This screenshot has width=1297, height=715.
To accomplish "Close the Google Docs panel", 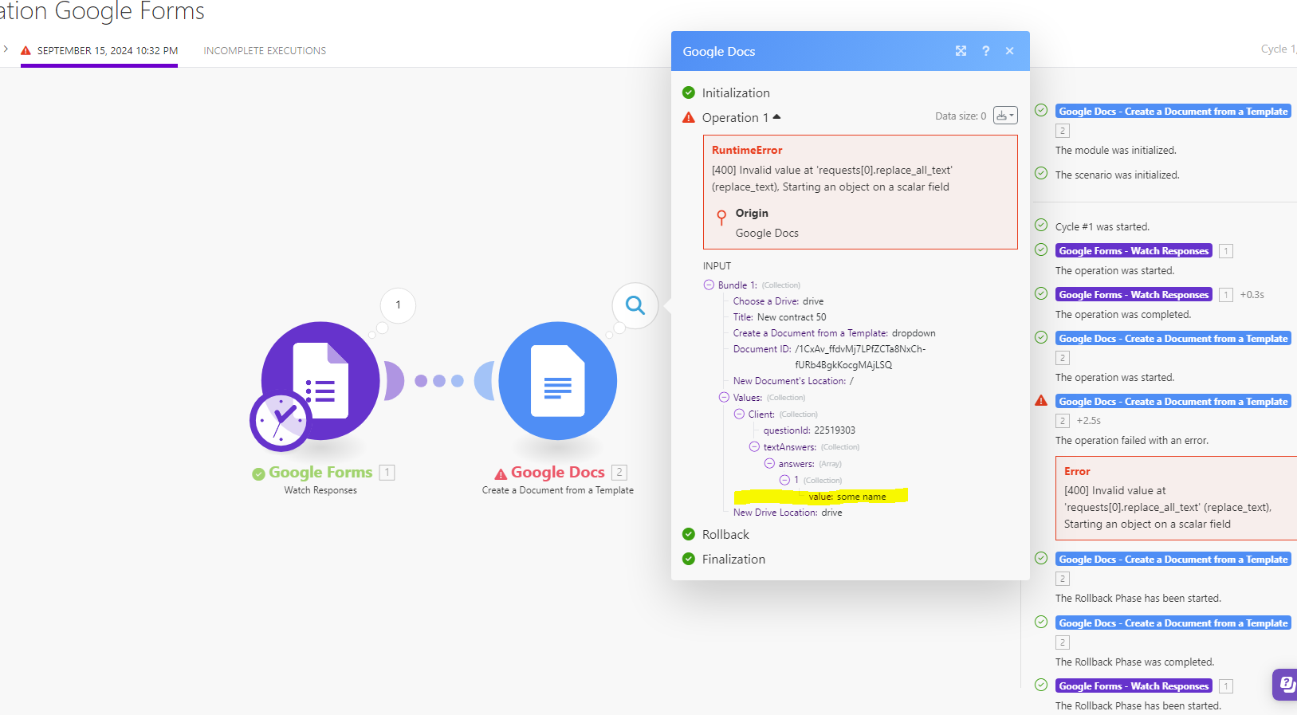I will coord(1010,51).
